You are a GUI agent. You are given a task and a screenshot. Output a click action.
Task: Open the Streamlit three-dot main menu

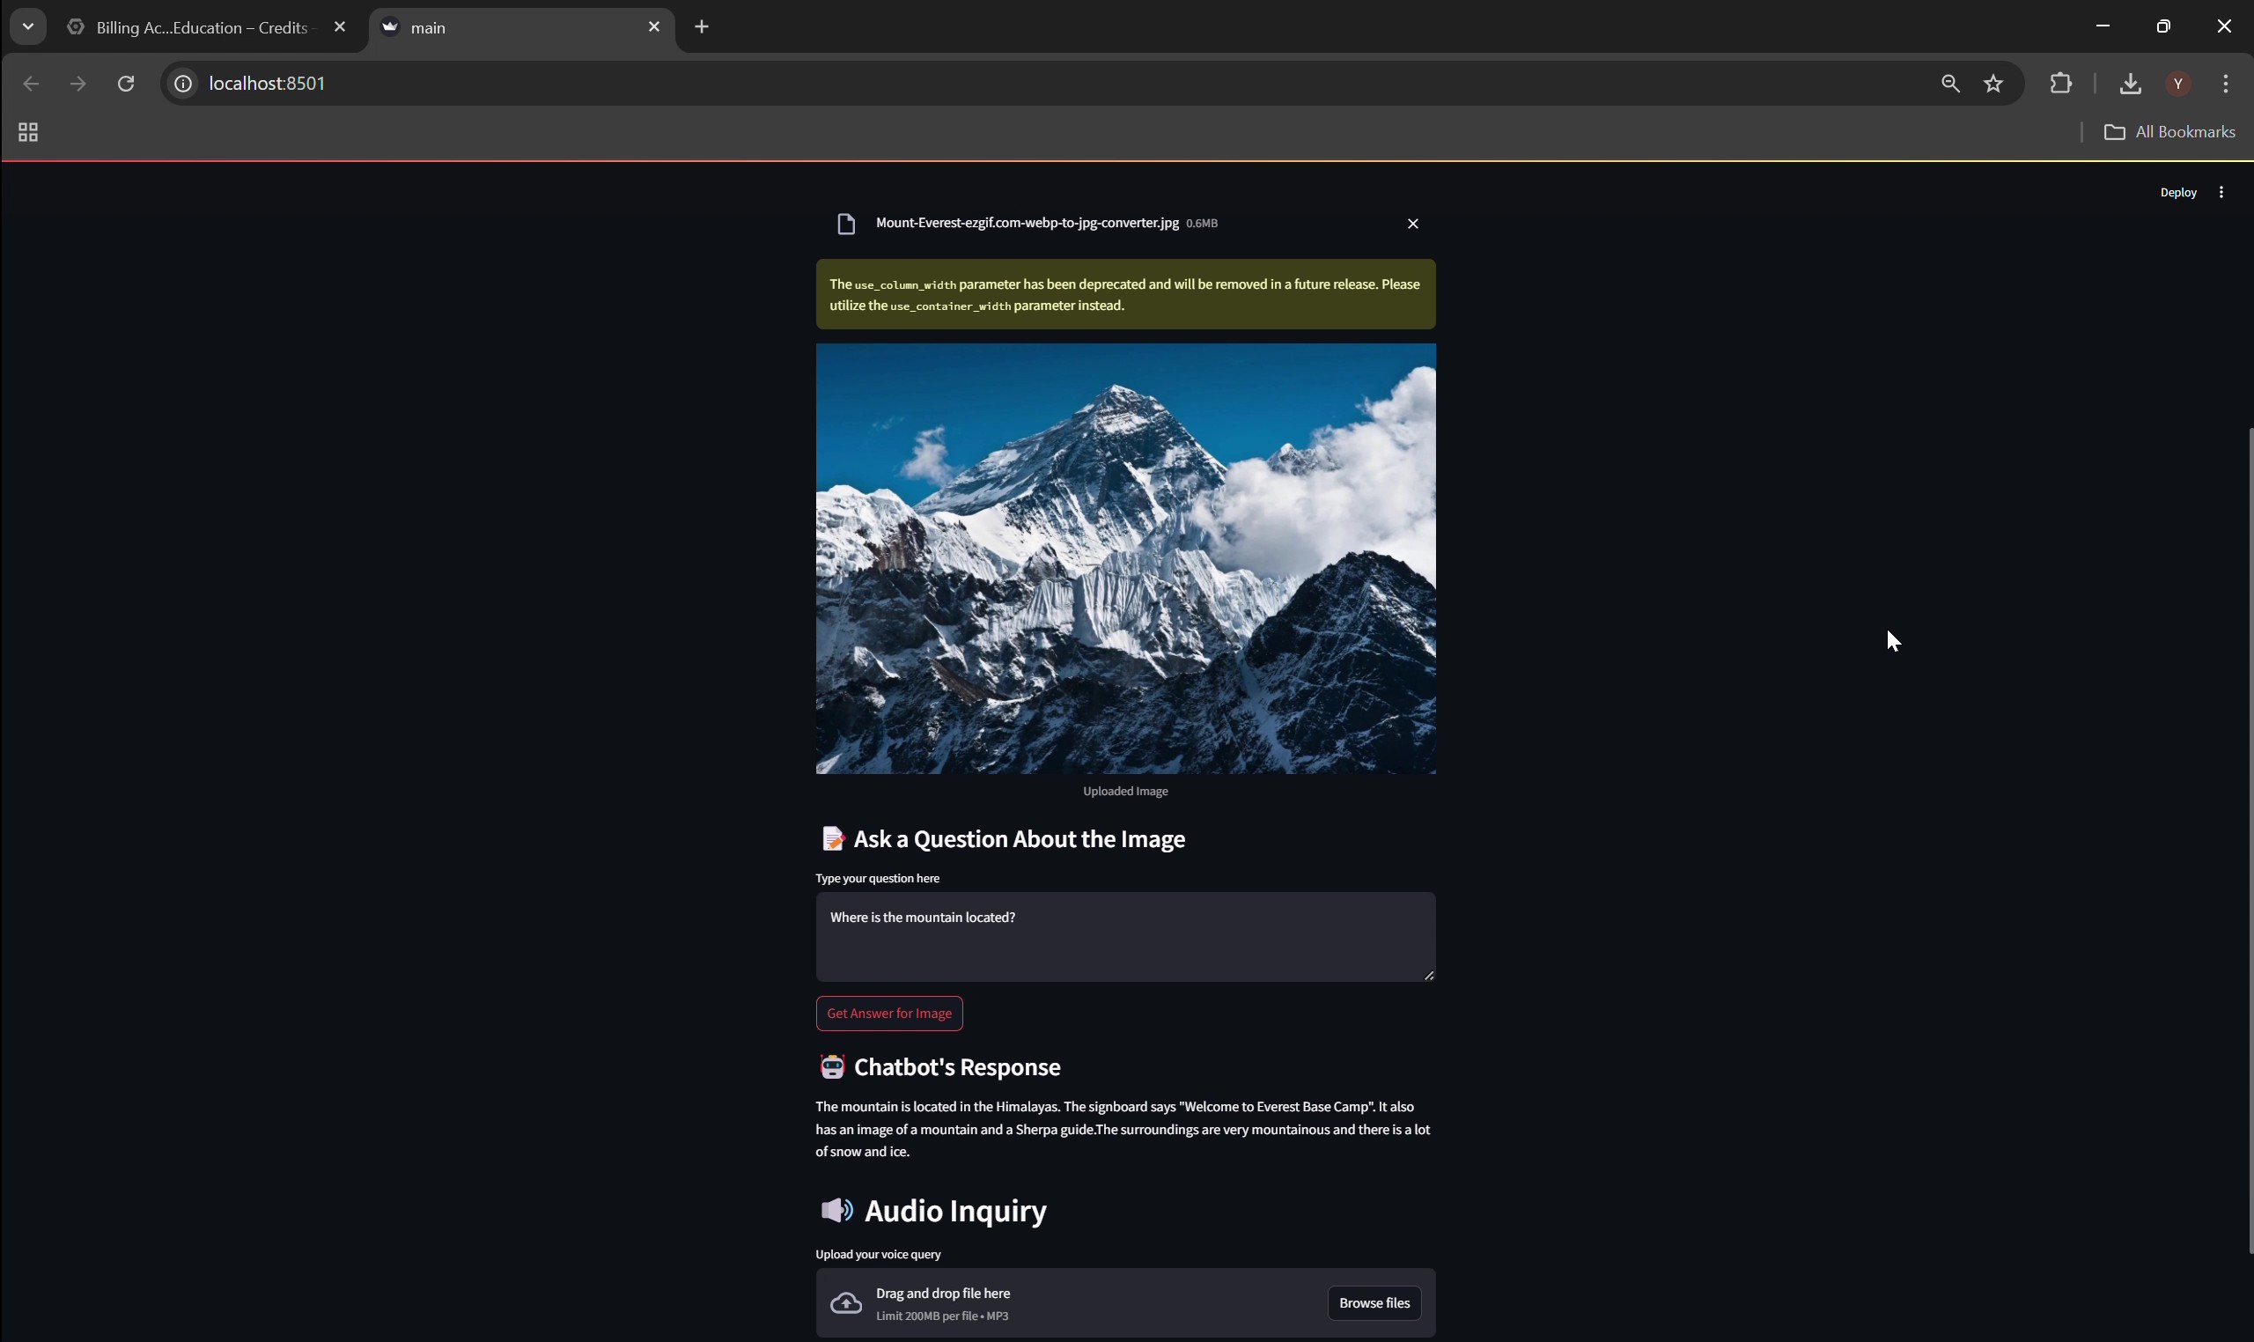(x=2221, y=193)
